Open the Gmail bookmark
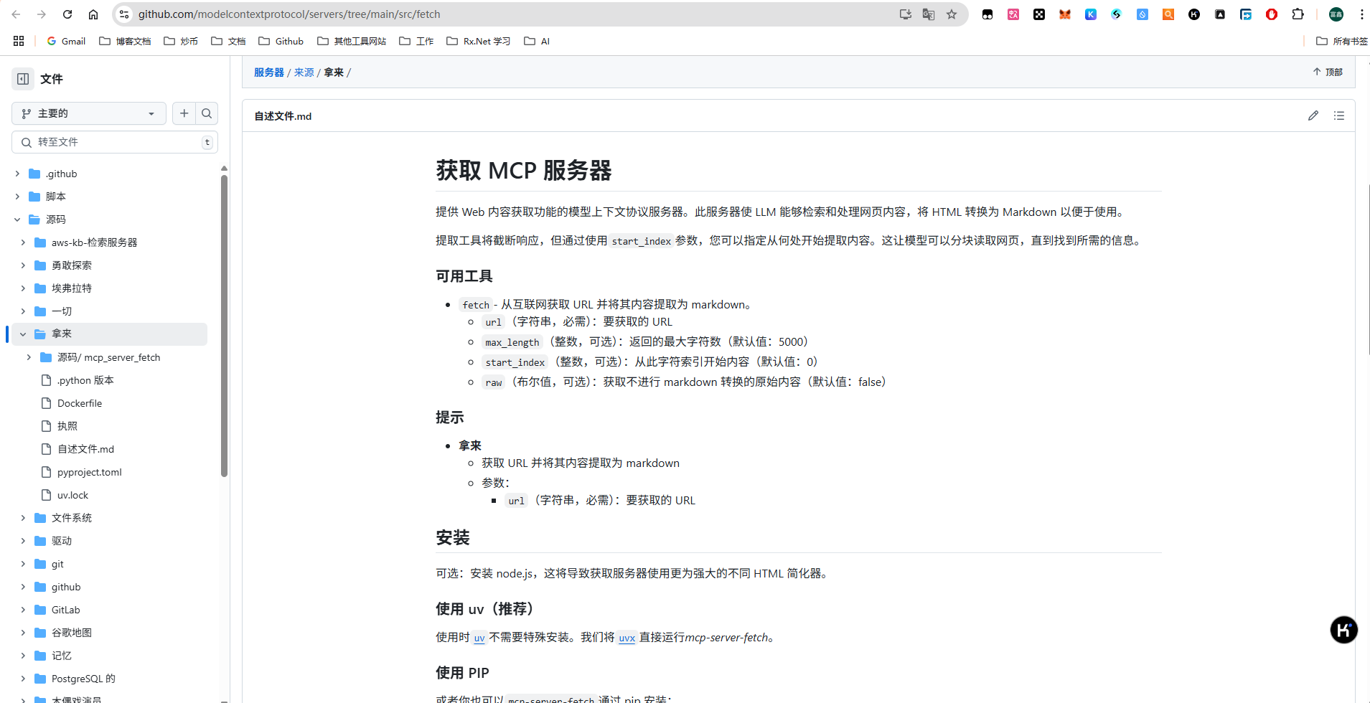This screenshot has height=703, width=1370. pyautogui.click(x=66, y=41)
